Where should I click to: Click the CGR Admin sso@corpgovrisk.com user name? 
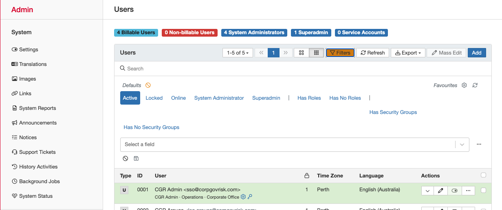click(198, 190)
